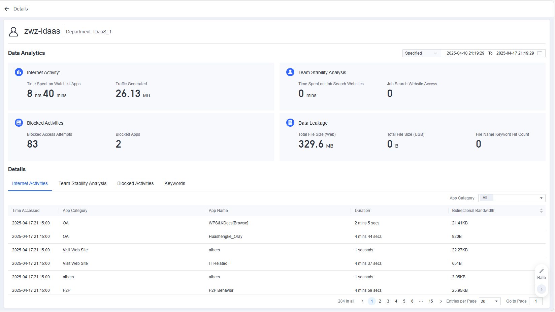Screen dimensions: 555x312
Task: Go to page 6
Action: tap(412, 301)
